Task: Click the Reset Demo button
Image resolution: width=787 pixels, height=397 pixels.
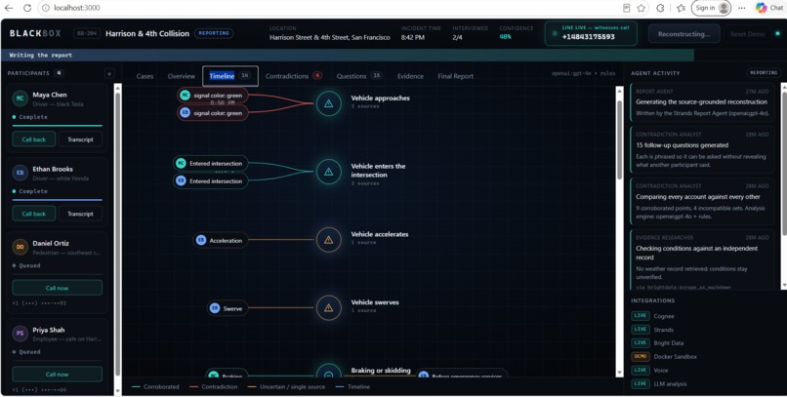Action: [x=747, y=34]
